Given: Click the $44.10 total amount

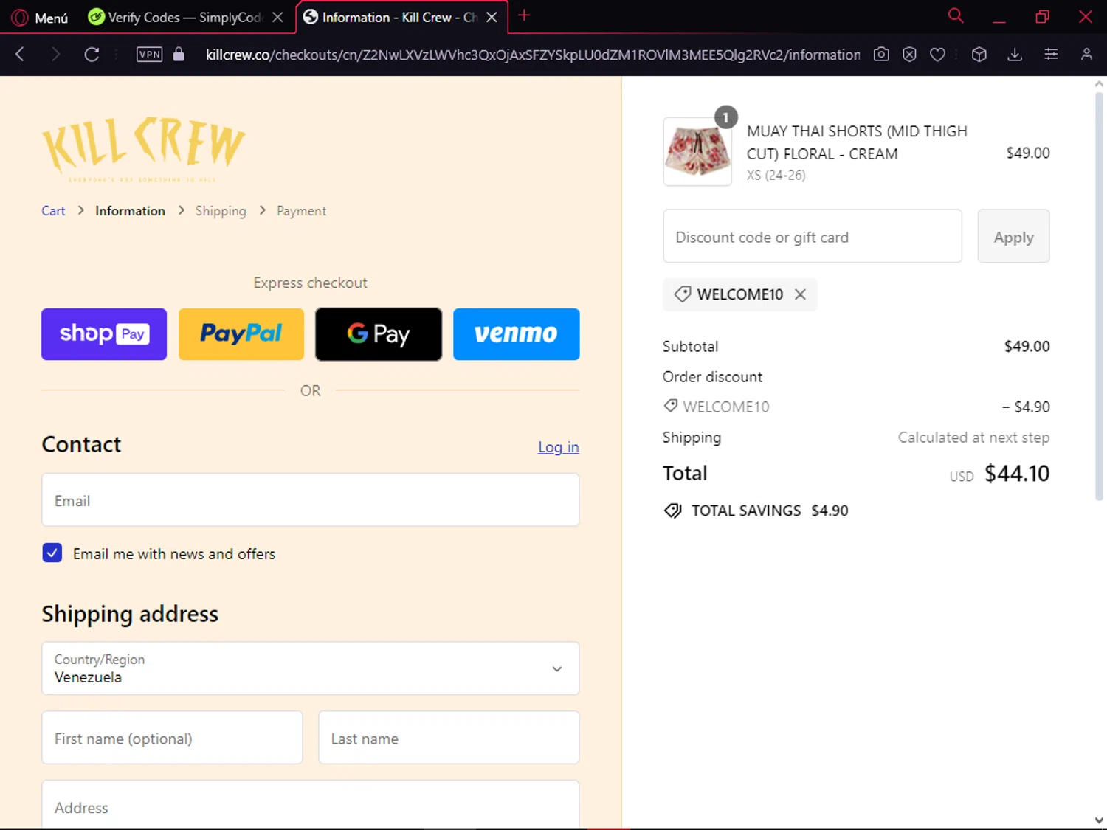Looking at the screenshot, I should coord(1017,474).
